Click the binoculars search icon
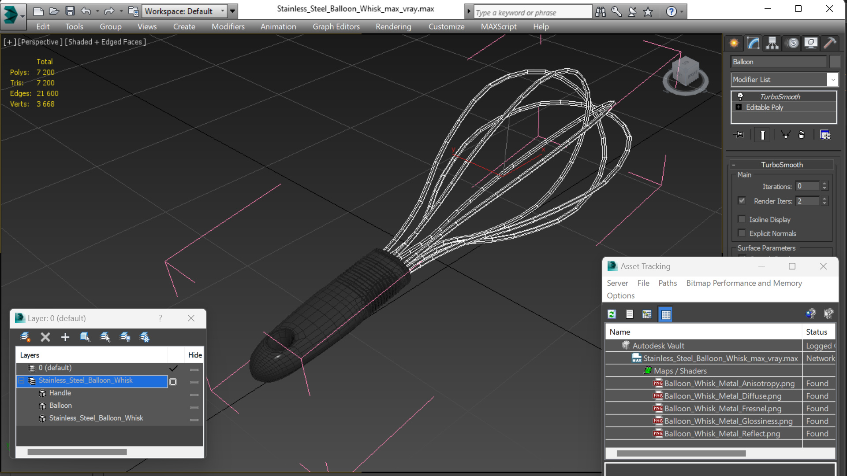The height and width of the screenshot is (476, 847). pos(601,12)
